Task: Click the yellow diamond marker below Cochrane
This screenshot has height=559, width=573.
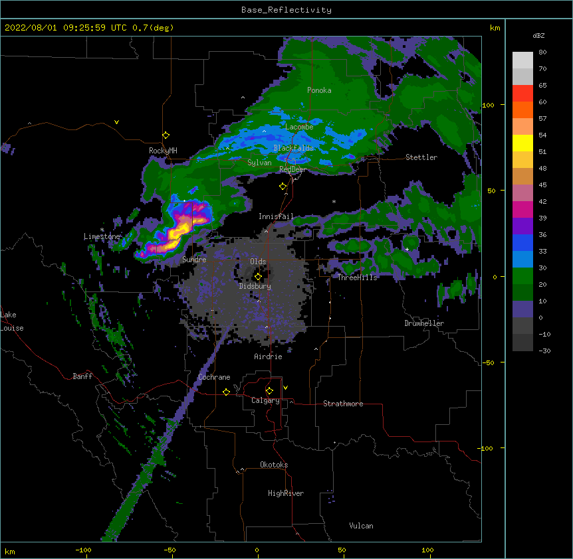Action: (x=226, y=392)
